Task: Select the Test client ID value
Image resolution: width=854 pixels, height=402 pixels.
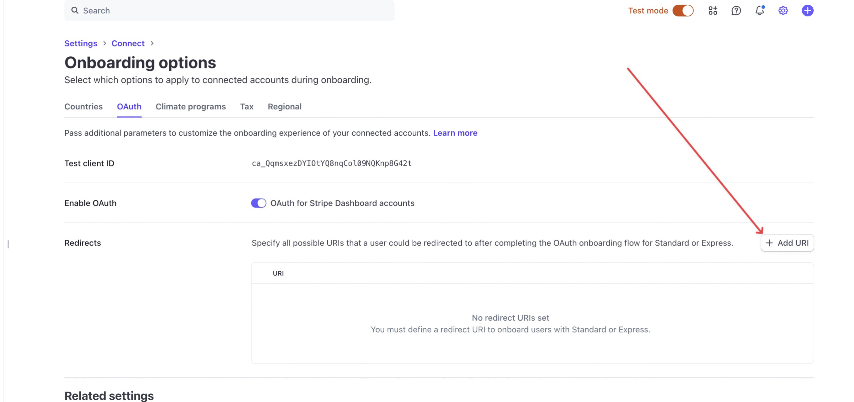Action: [332, 163]
